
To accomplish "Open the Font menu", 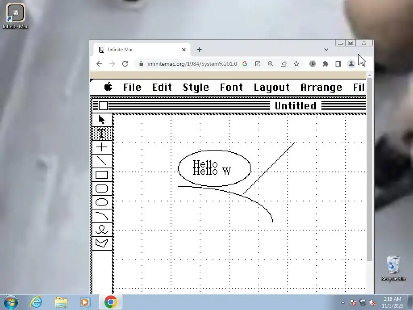I will [231, 87].
